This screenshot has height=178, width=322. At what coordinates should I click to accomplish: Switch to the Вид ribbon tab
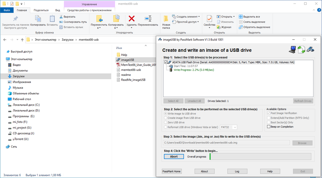click(58, 10)
